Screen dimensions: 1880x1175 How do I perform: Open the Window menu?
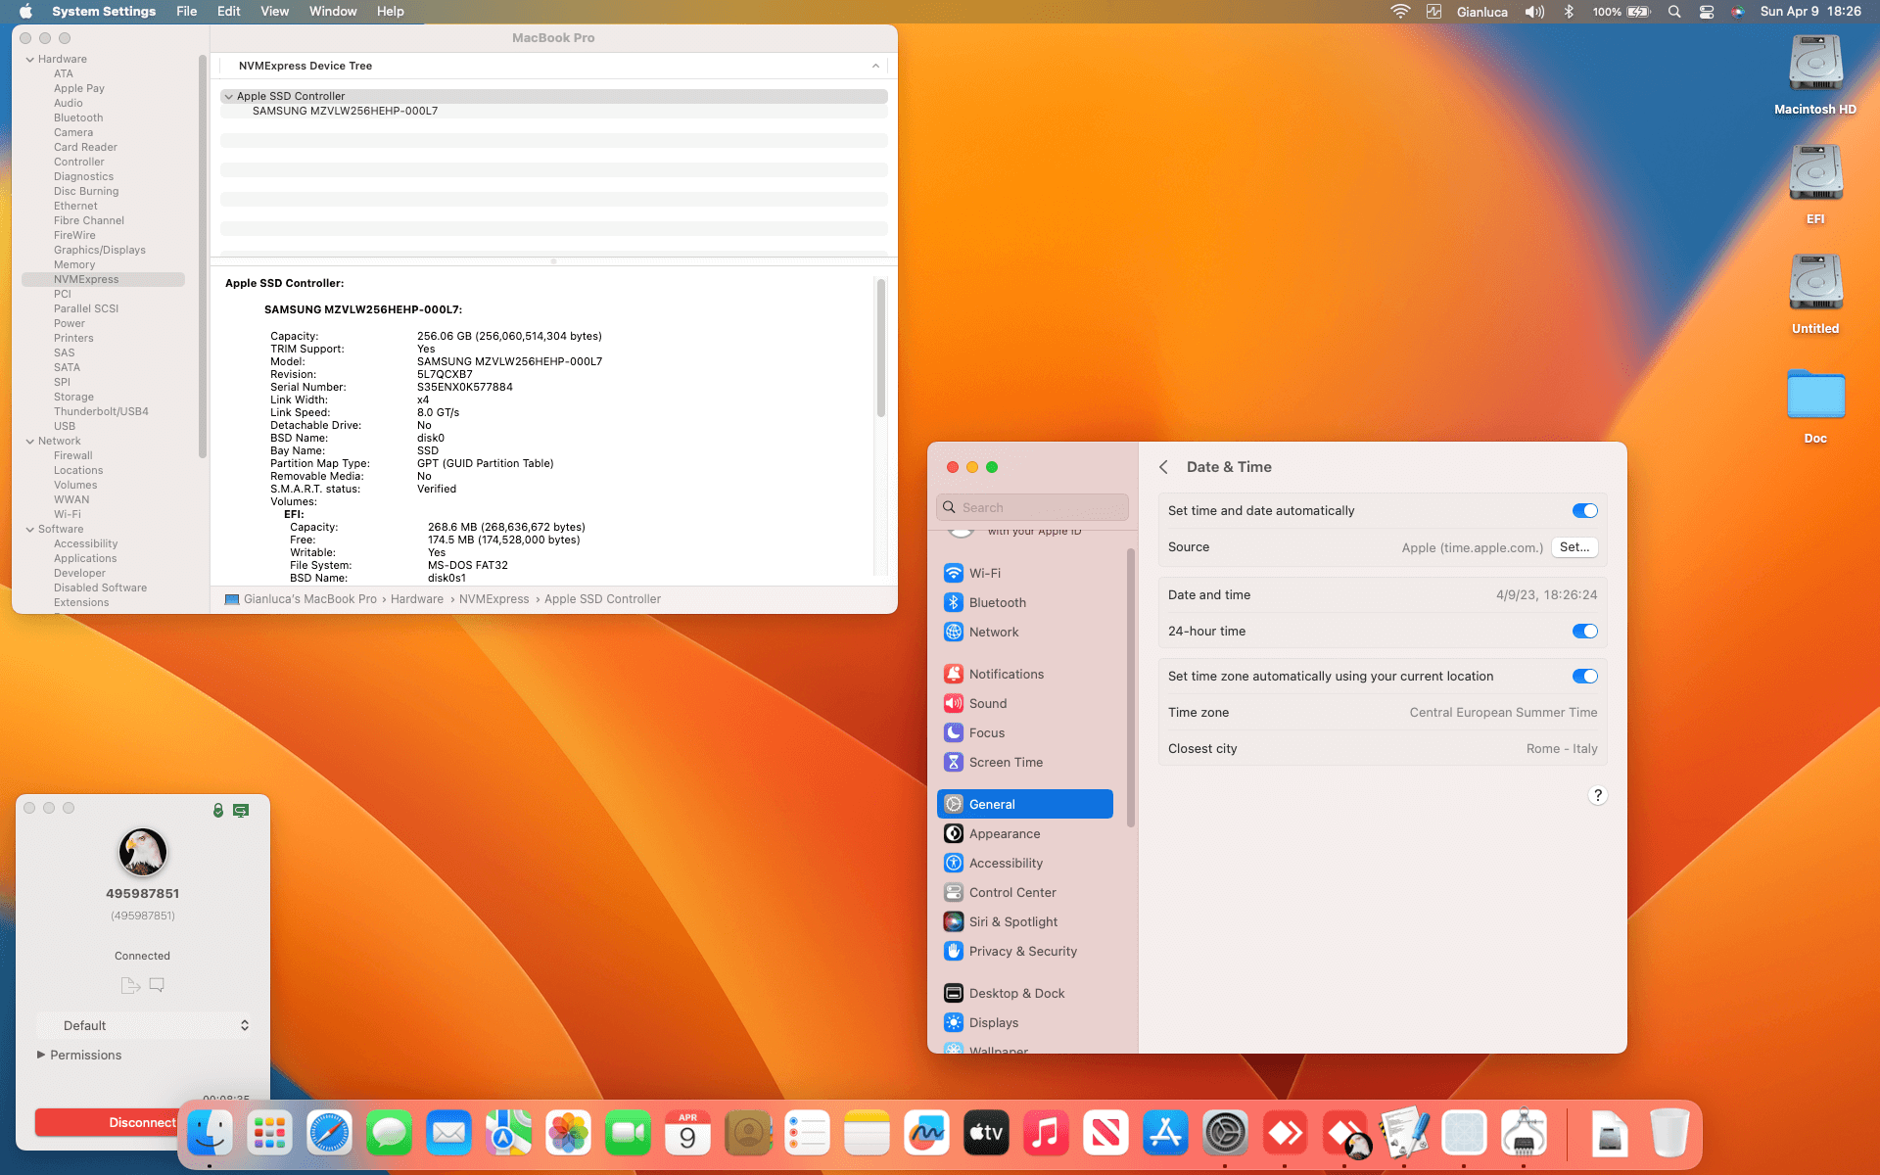pyautogui.click(x=333, y=12)
